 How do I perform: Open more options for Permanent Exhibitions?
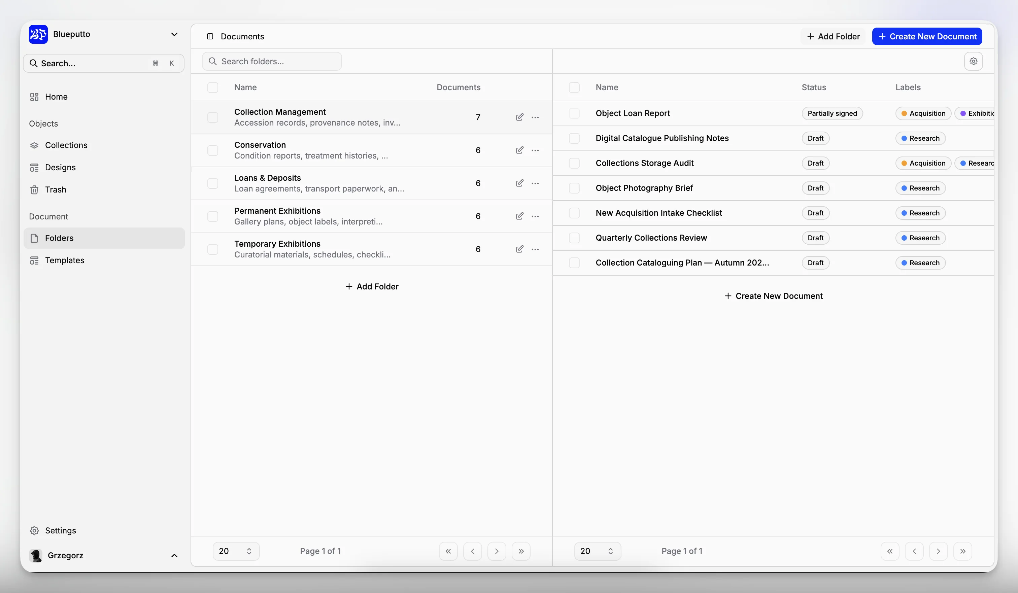[535, 216]
